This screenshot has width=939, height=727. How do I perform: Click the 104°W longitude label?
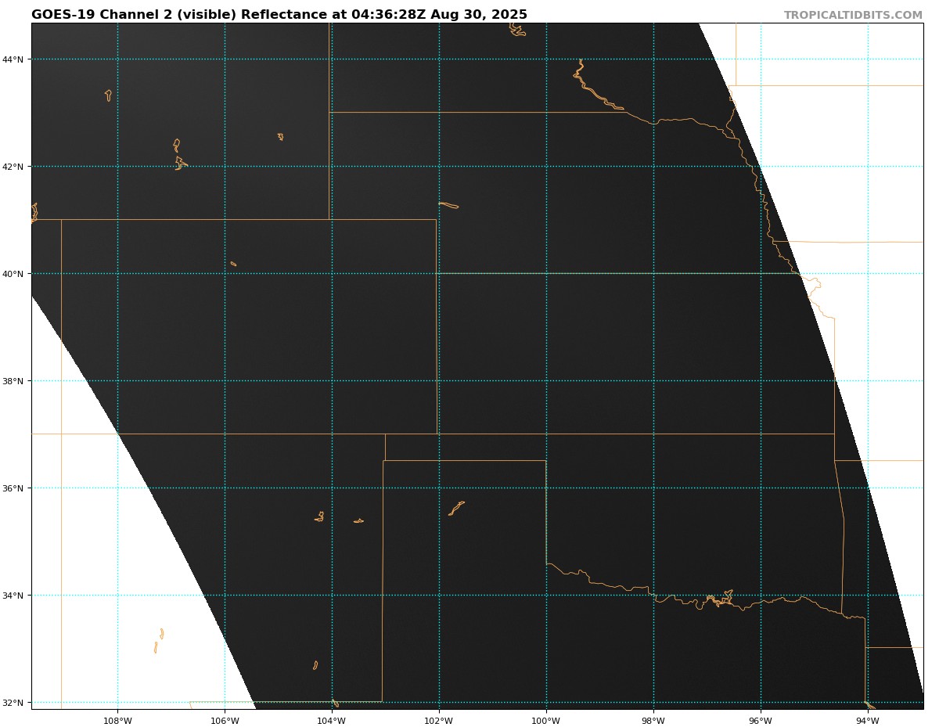[x=332, y=721]
